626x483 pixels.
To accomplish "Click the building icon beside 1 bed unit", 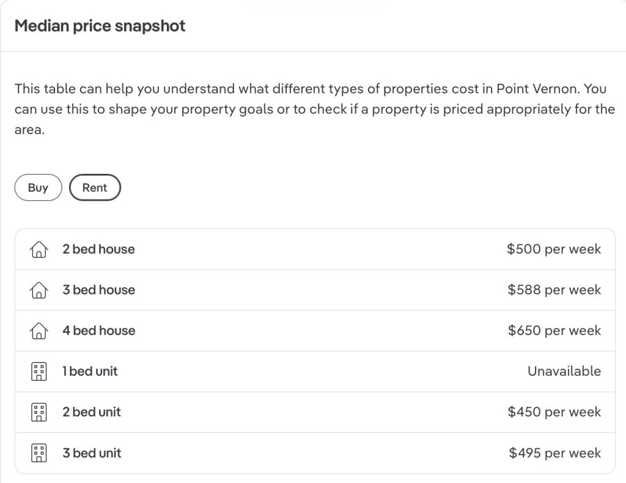I will click(x=39, y=372).
